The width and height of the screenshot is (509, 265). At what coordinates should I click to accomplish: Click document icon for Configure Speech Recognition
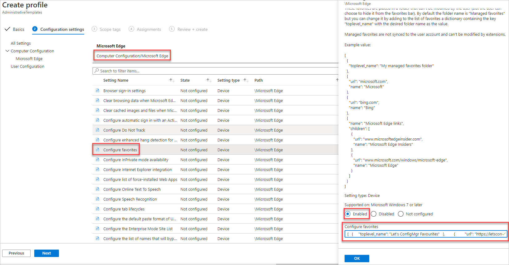97,199
